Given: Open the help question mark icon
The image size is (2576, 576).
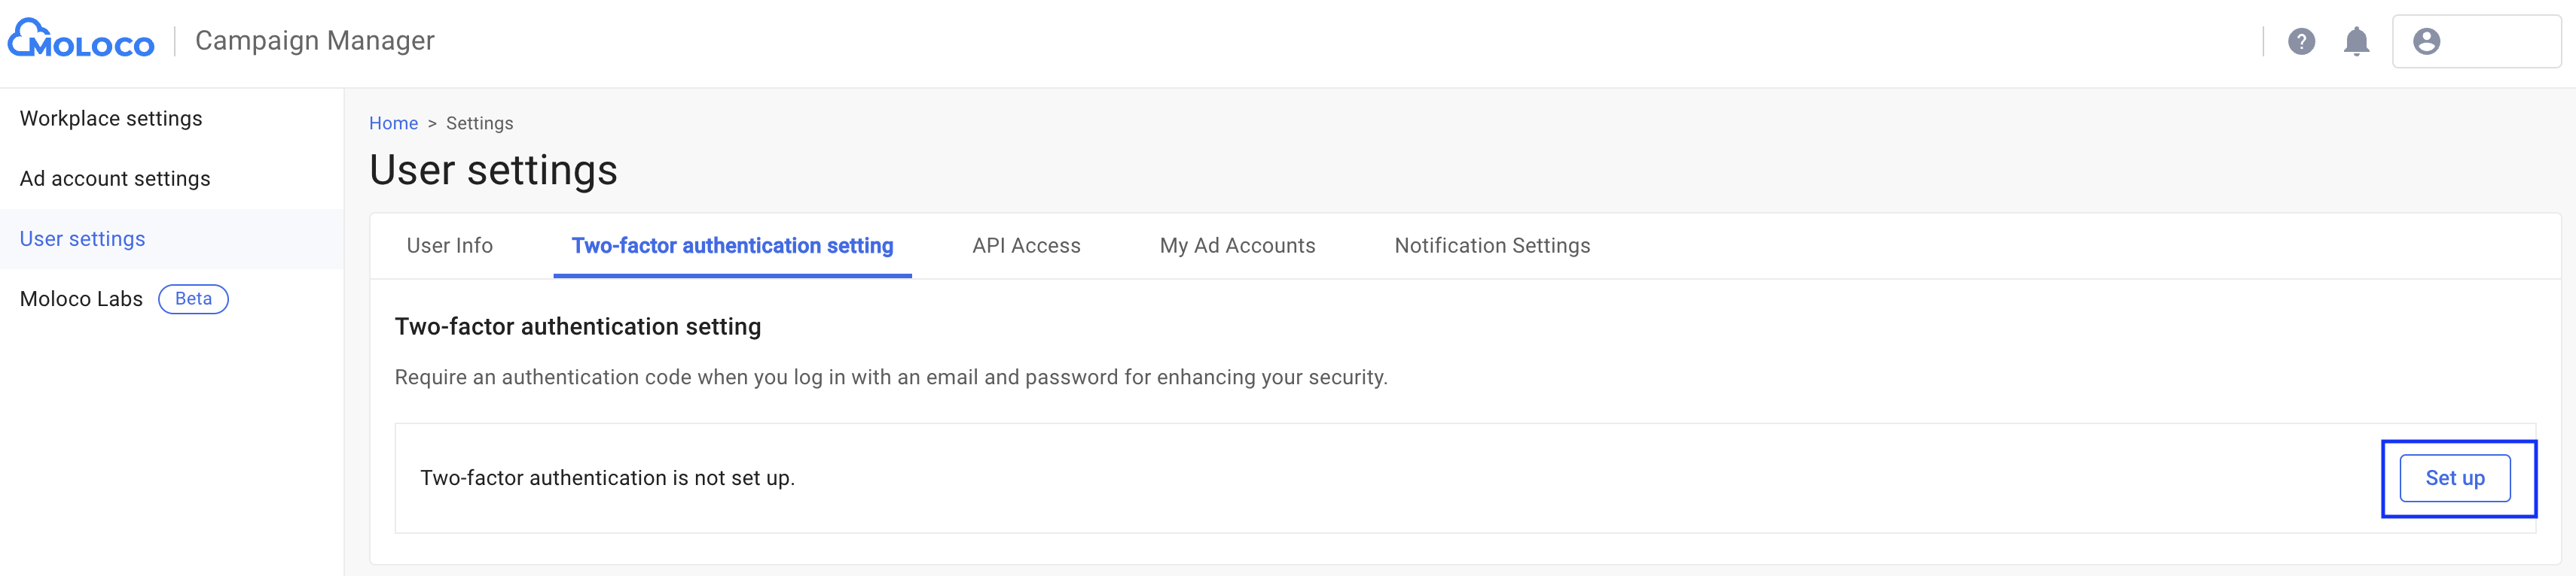Looking at the screenshot, I should pyautogui.click(x=2301, y=41).
